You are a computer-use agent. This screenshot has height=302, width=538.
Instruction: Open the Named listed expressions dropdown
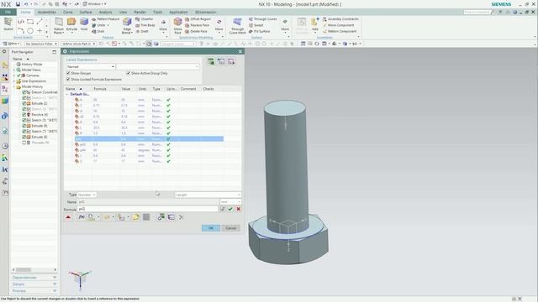[91, 67]
